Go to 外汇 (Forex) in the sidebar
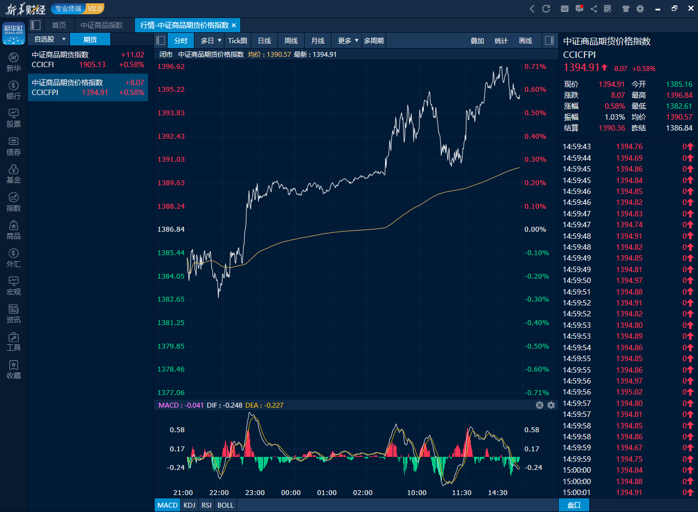Image resolution: width=698 pixels, height=512 pixels. (14, 258)
